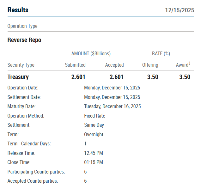Click the Settlement Date value Monday, December 15
Image resolution: width=200 pixels, height=195 pixels.
(x=112, y=97)
